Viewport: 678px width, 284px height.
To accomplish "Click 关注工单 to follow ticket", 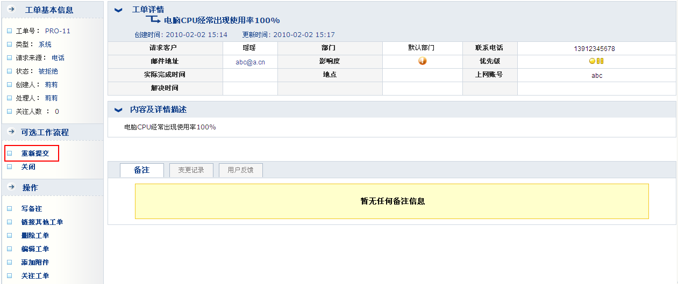I will pyautogui.click(x=35, y=276).
